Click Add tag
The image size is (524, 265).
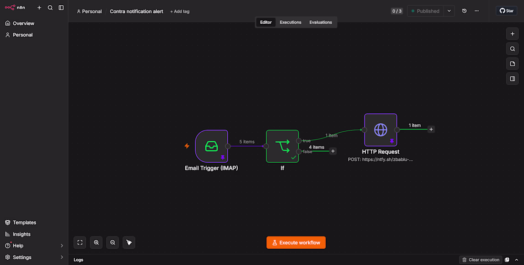(180, 11)
